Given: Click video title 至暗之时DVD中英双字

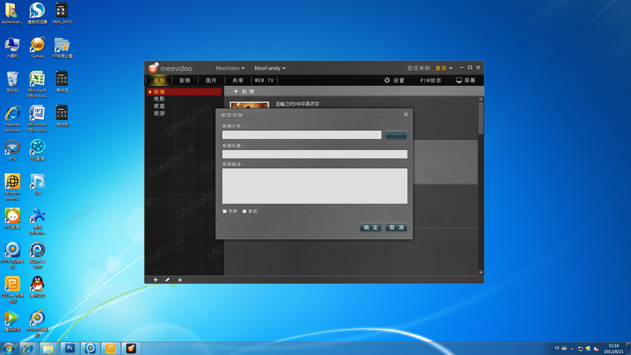Looking at the screenshot, I should point(297,104).
